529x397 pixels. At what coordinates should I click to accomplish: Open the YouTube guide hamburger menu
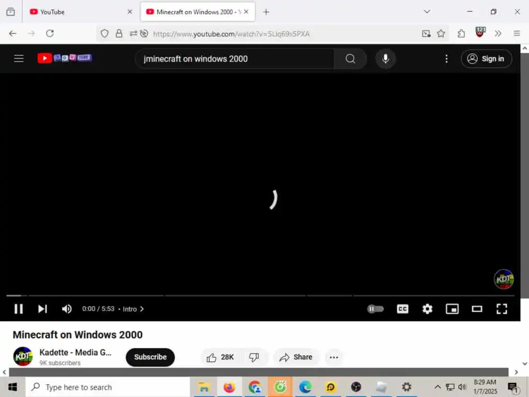[x=19, y=58]
